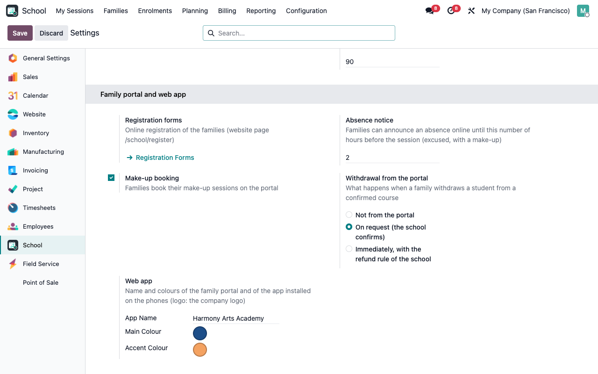Click the Field Service lightning icon
This screenshot has width=598, height=374.
[x=13, y=264]
